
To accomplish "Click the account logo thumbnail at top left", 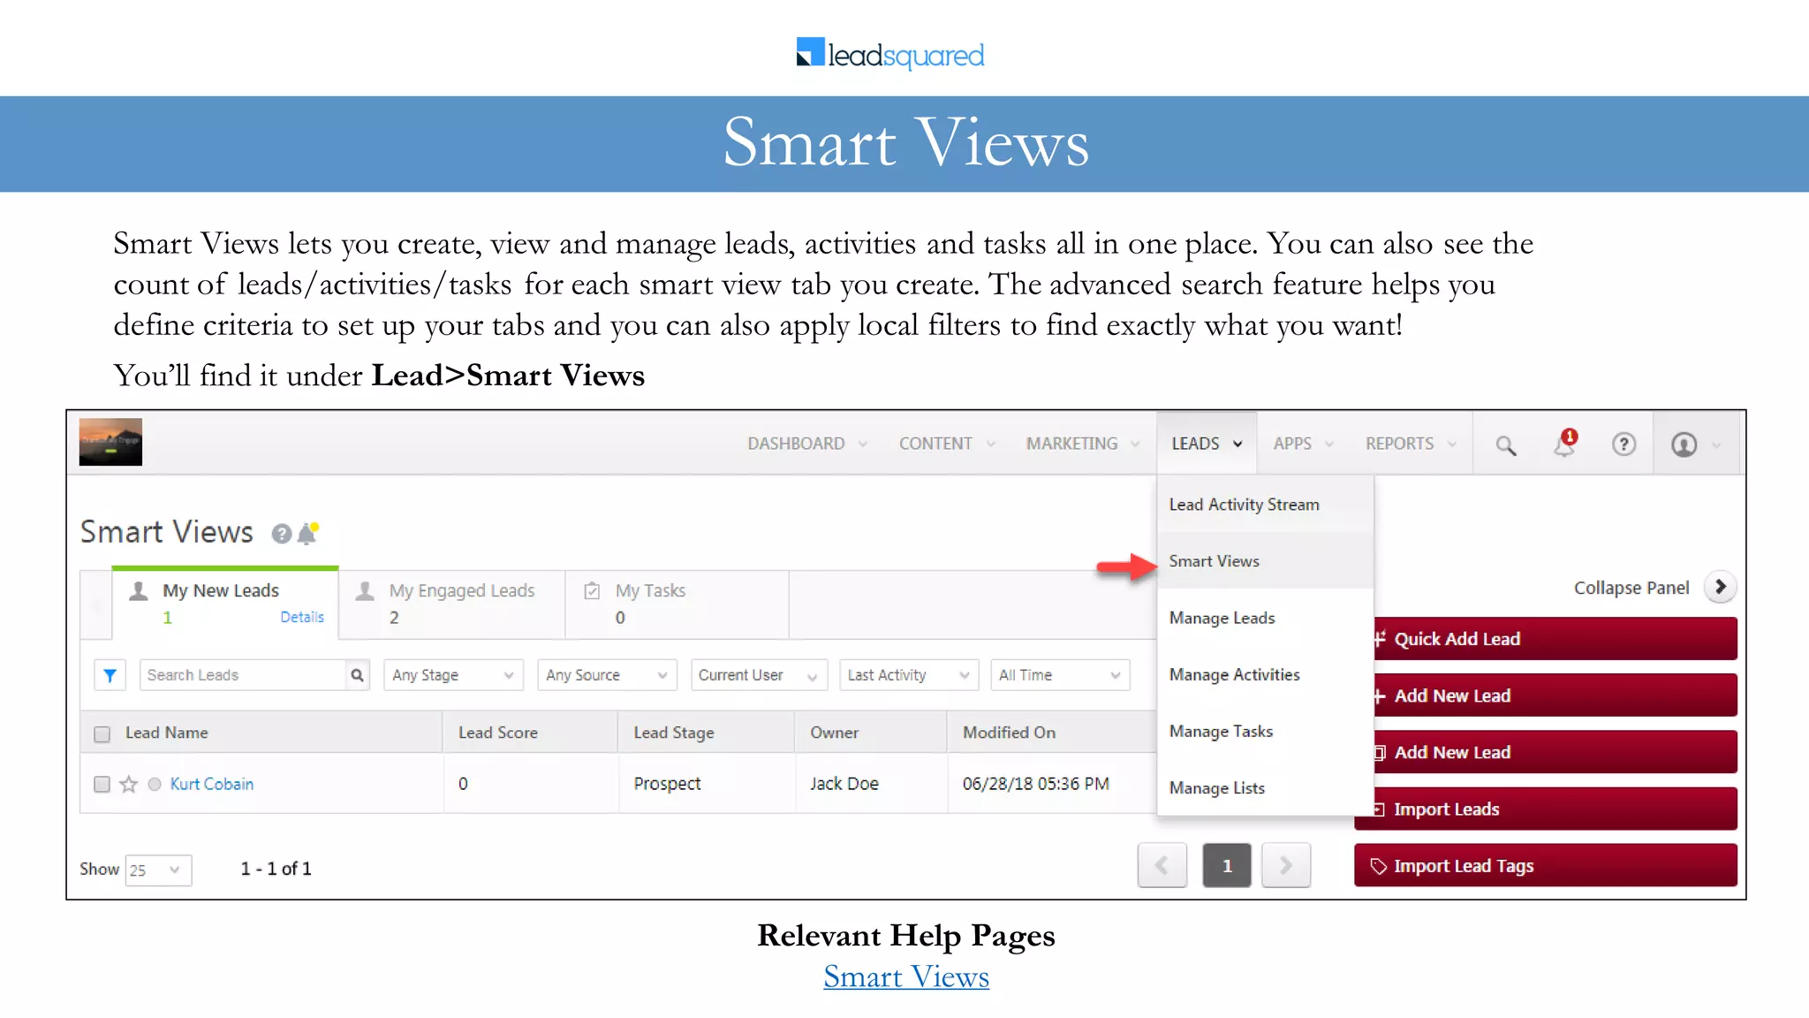I will coord(110,442).
